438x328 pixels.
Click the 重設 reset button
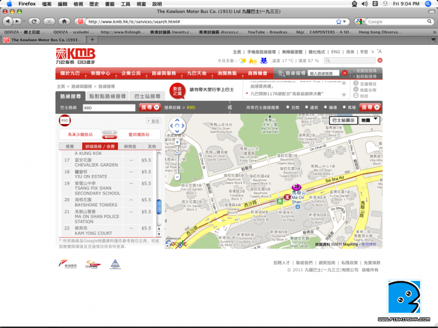tap(153, 121)
